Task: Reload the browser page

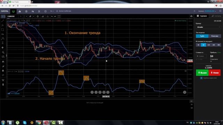Action: coord(10,6)
